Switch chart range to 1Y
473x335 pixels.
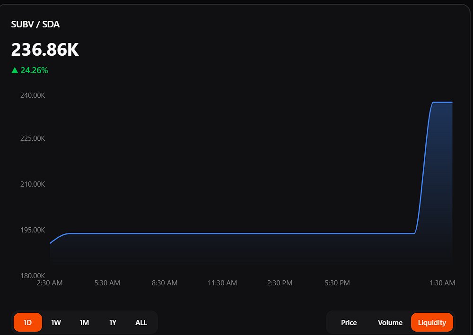coord(113,322)
